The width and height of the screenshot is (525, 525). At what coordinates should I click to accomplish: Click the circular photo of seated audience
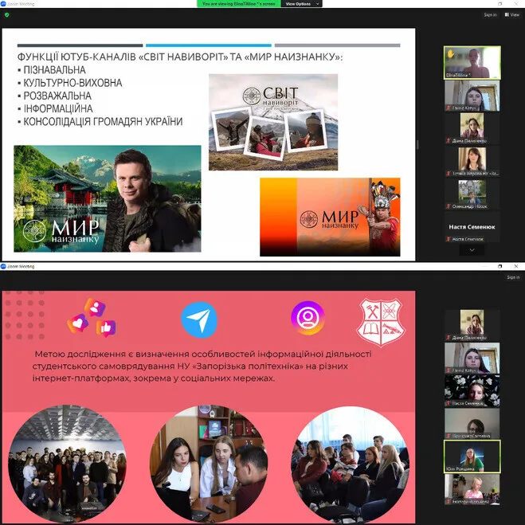coord(351,463)
